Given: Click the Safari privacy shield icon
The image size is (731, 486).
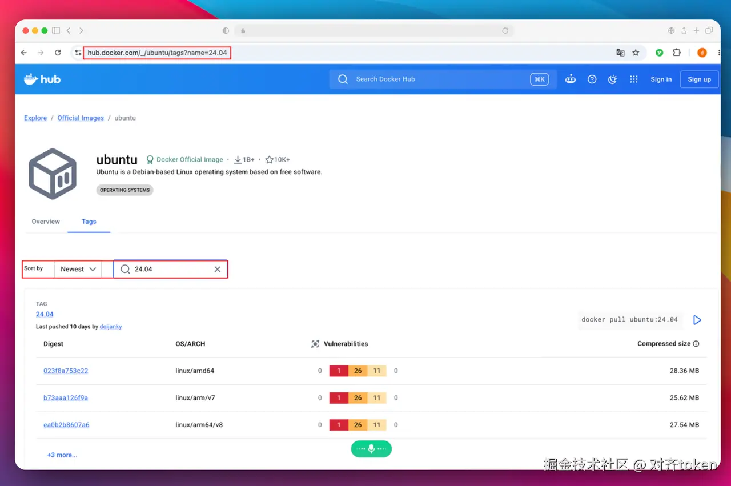Looking at the screenshot, I should click(x=226, y=30).
